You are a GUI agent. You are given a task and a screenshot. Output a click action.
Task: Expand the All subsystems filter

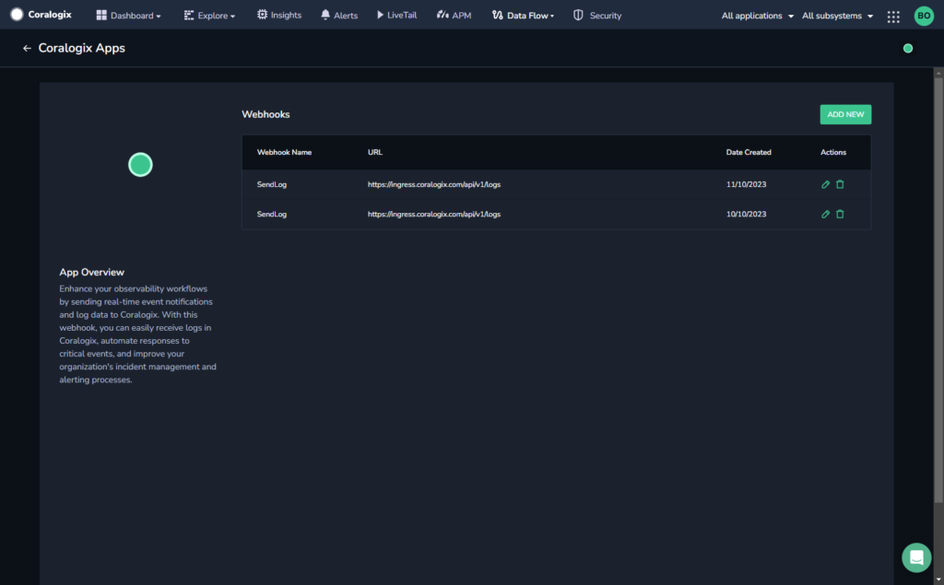point(837,16)
